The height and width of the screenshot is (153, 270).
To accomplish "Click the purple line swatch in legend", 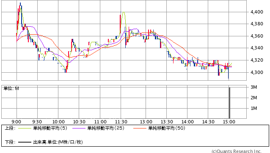I will tap(79, 128).
